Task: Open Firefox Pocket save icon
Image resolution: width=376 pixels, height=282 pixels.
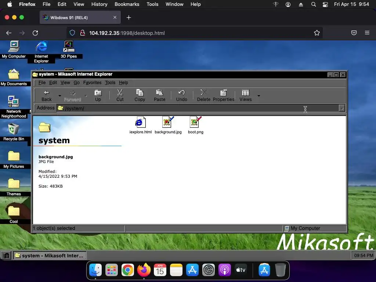Action: click(x=354, y=33)
